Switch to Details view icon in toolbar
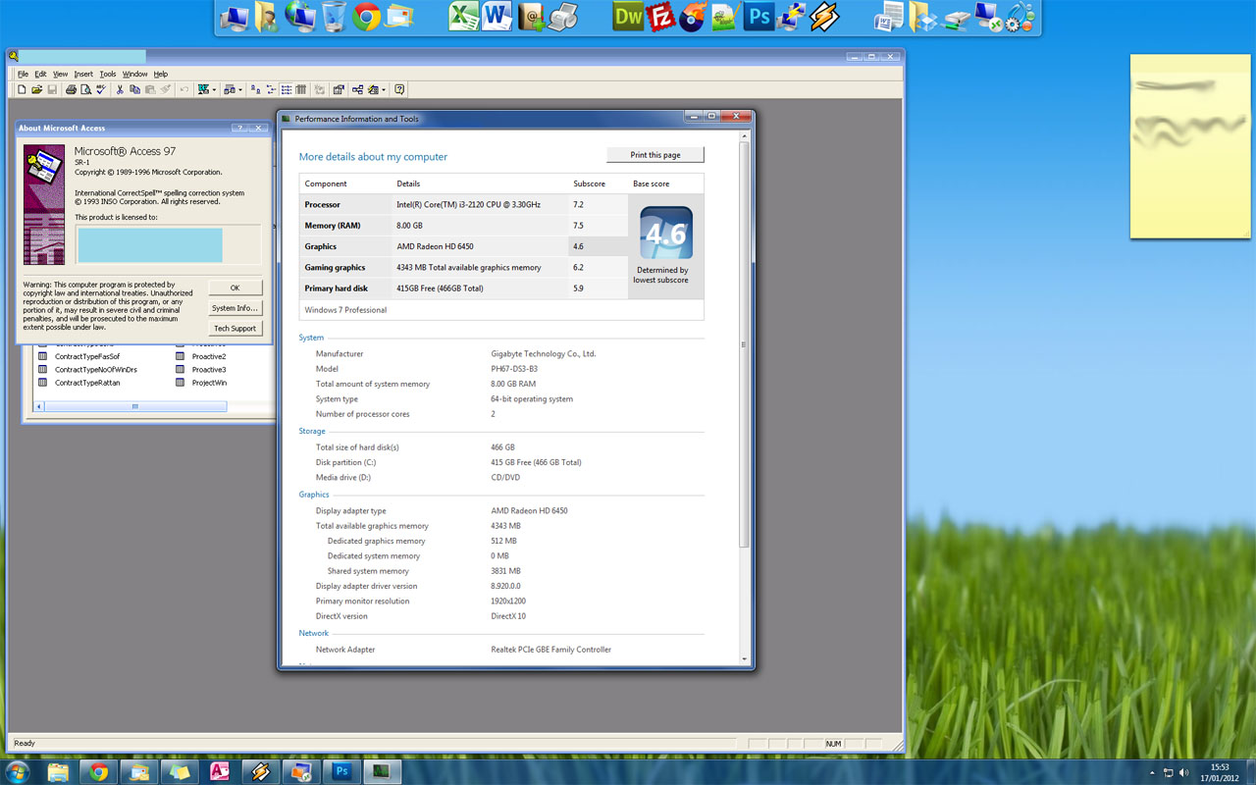This screenshot has width=1256, height=785. pyautogui.click(x=301, y=89)
